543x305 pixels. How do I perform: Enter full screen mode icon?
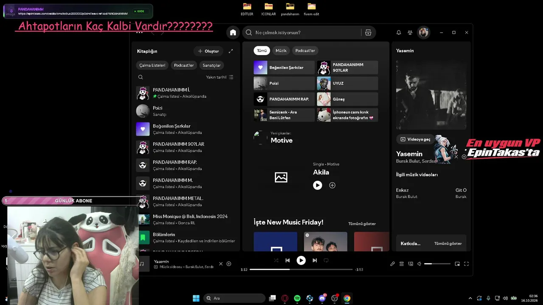(x=466, y=264)
